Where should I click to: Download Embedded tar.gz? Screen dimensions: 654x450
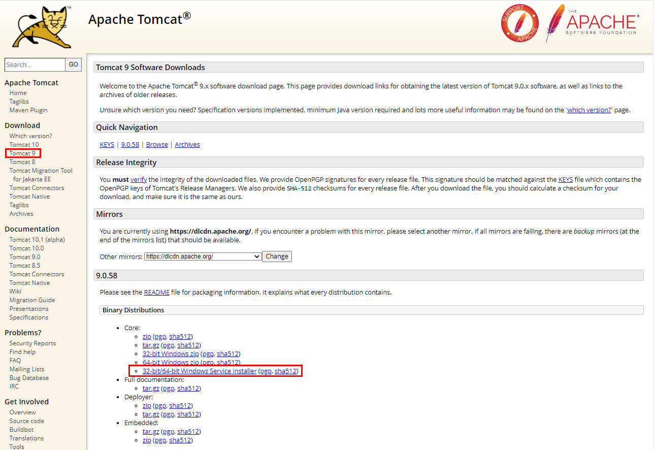pyautogui.click(x=151, y=432)
